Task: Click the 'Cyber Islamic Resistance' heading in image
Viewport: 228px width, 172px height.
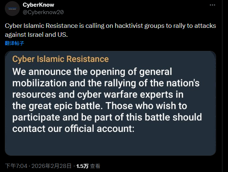Action: (x=60, y=59)
